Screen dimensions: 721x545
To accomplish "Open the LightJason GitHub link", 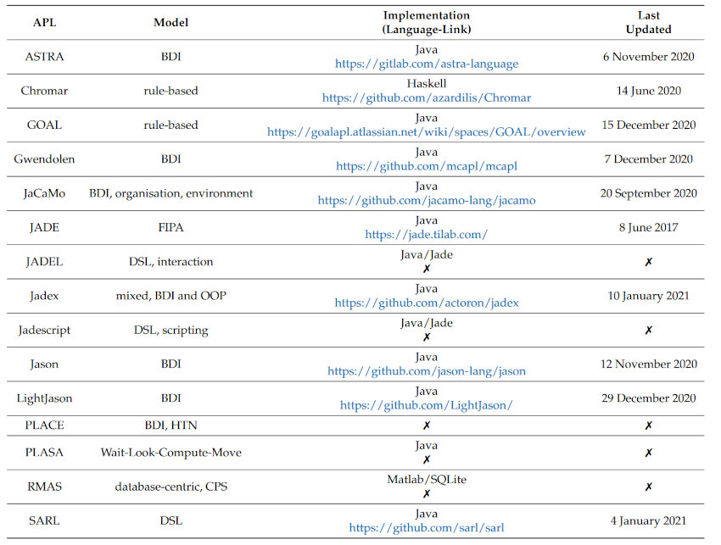I will coord(427,405).
